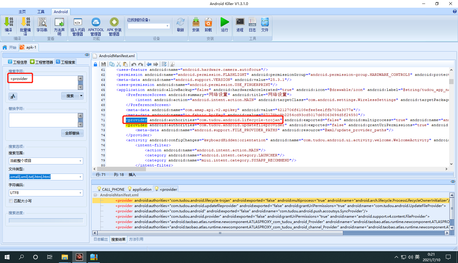This screenshot has height=263, width=458.
Task: Enable the 匹配大小写 checkbox
Action: (x=11, y=201)
